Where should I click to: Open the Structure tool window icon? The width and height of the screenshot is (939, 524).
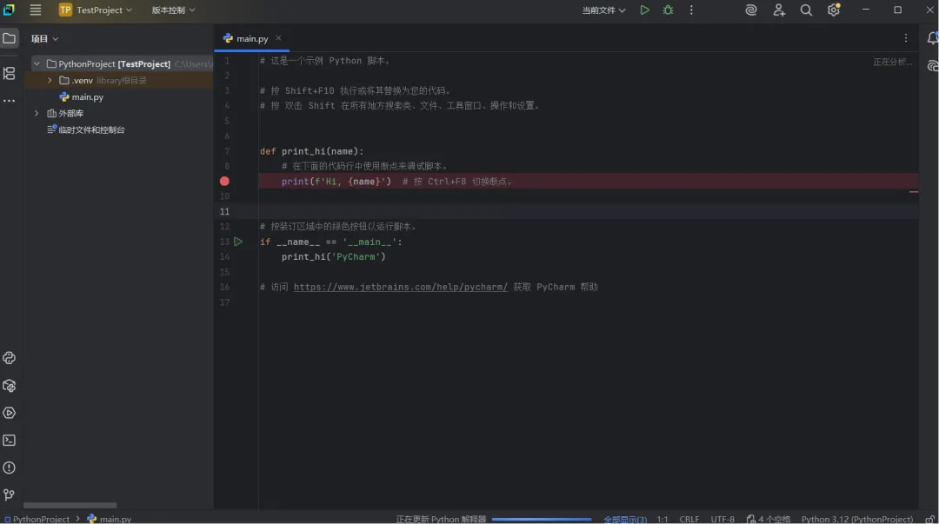[9, 73]
